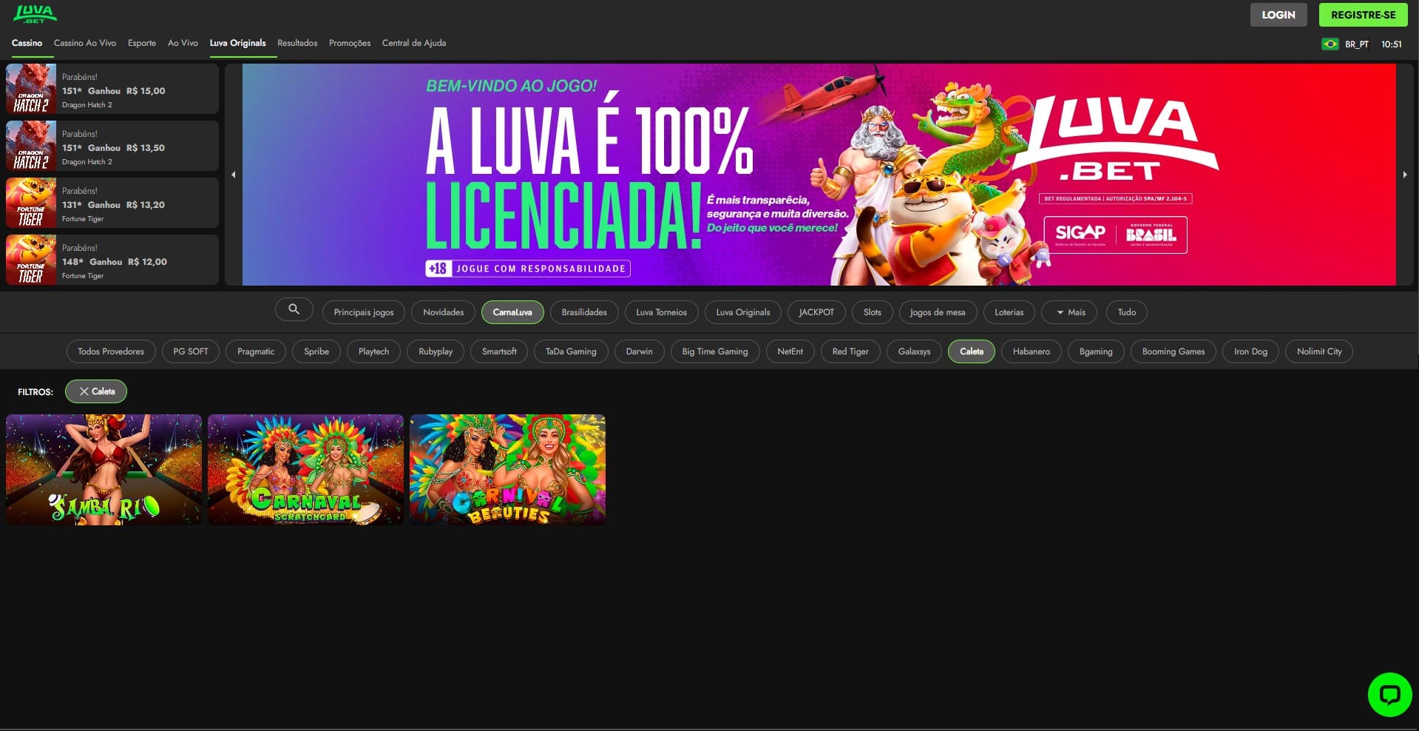Show Slots category

point(873,312)
